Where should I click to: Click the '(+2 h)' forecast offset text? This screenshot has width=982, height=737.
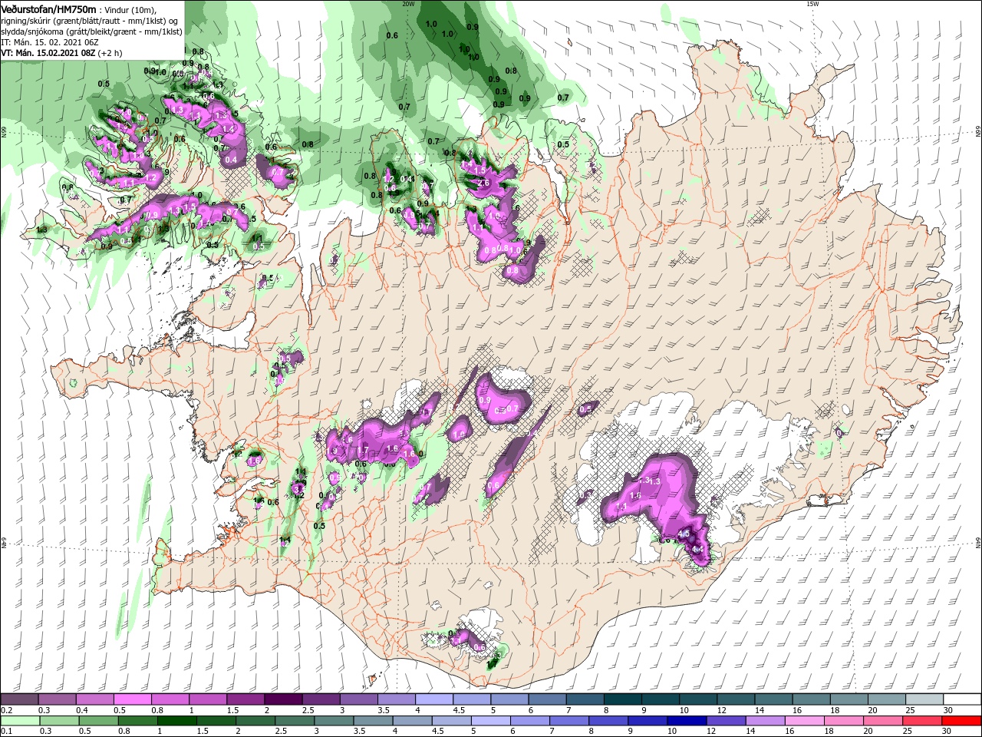pos(110,53)
